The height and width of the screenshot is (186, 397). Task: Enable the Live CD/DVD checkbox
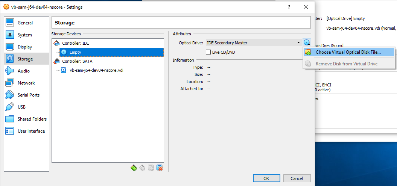pyautogui.click(x=208, y=52)
